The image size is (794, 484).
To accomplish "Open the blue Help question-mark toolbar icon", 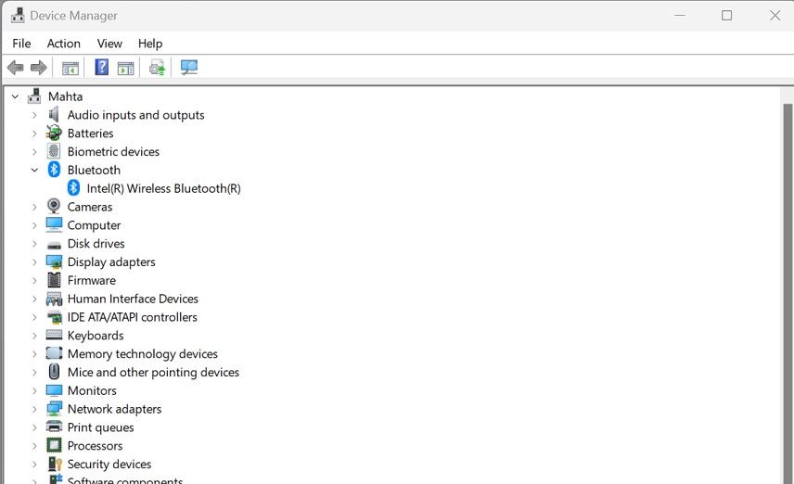I will (102, 67).
